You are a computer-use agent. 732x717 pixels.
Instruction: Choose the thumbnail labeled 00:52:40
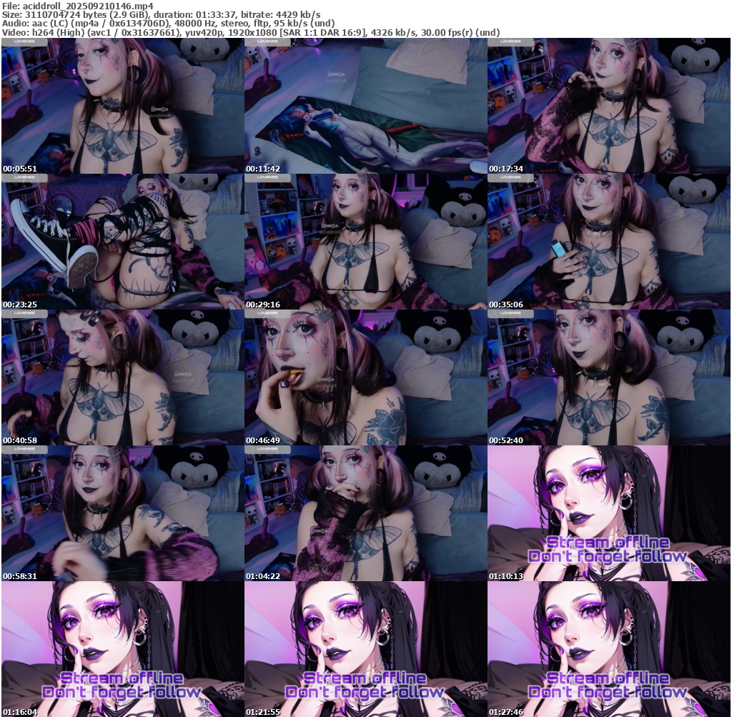(609, 377)
